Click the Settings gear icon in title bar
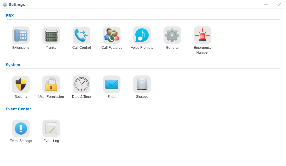Image resolution: width=286 pixels, height=166 pixels. point(5,5)
